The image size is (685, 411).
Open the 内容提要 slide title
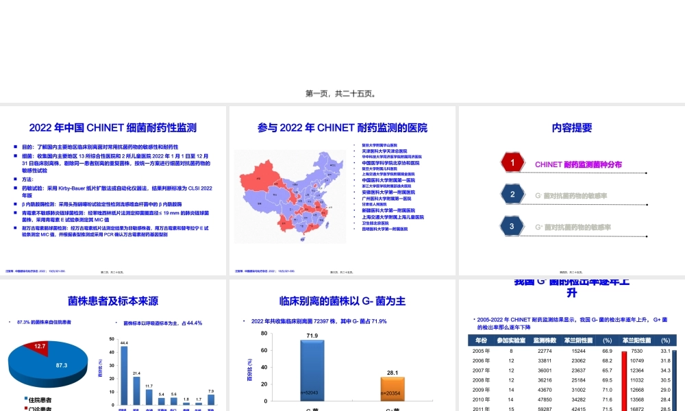coord(572,127)
